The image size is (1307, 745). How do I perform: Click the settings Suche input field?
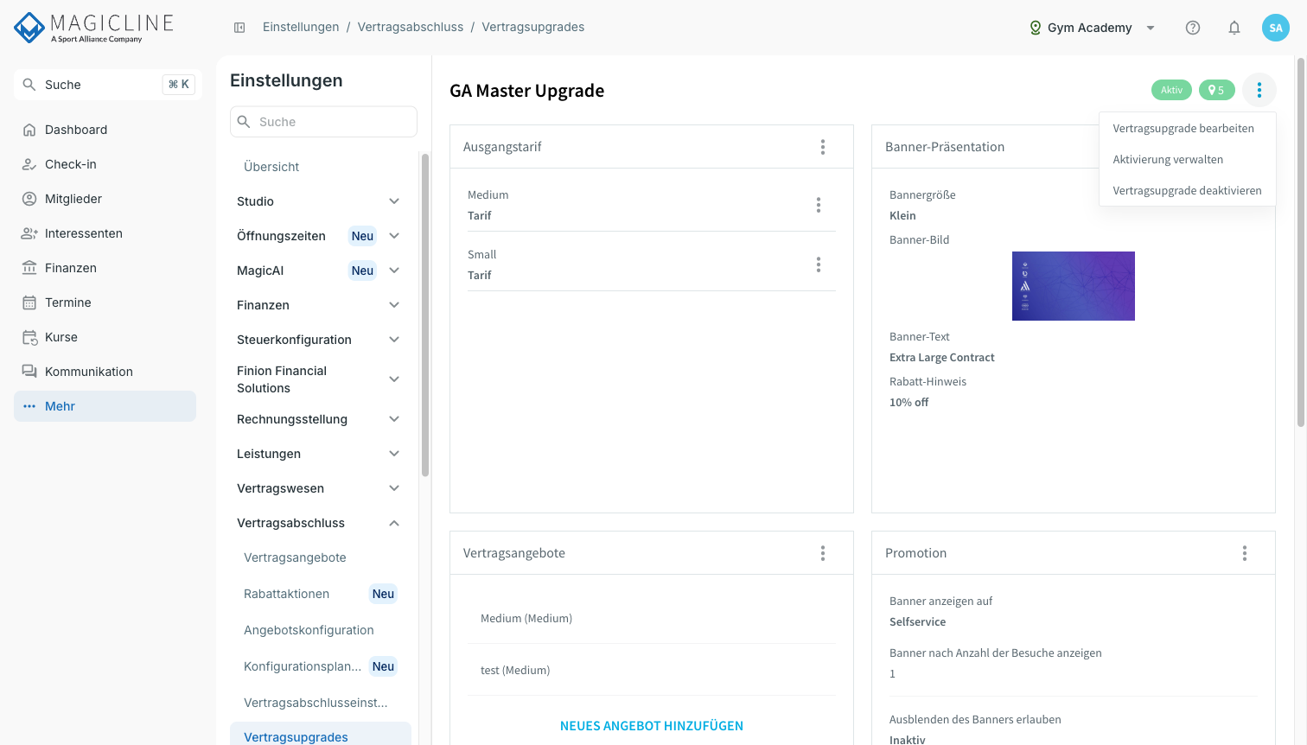tap(323, 122)
